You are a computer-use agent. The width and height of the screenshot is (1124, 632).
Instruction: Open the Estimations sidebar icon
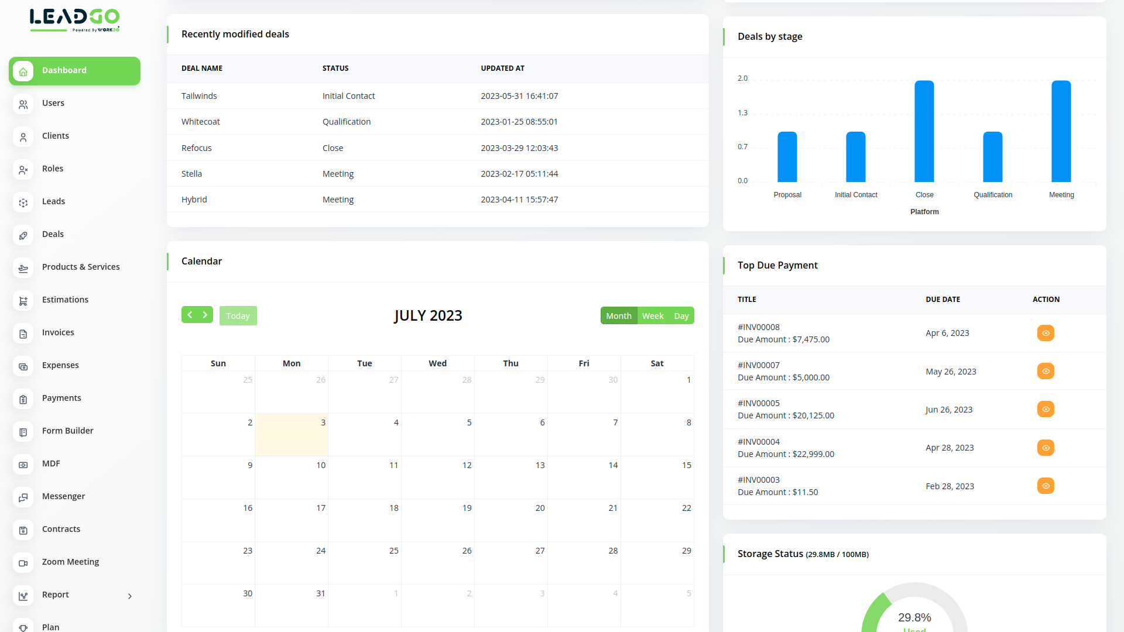point(23,301)
